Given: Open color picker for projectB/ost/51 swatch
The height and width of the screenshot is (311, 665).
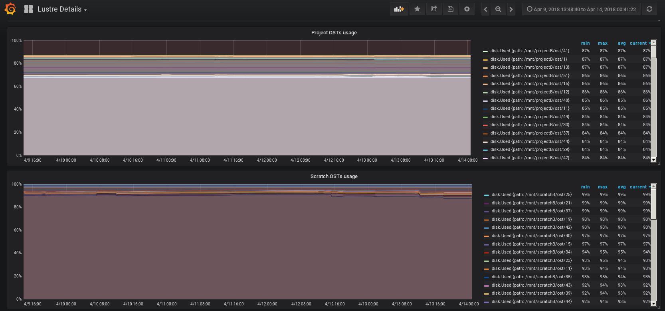Looking at the screenshot, I should pos(485,76).
